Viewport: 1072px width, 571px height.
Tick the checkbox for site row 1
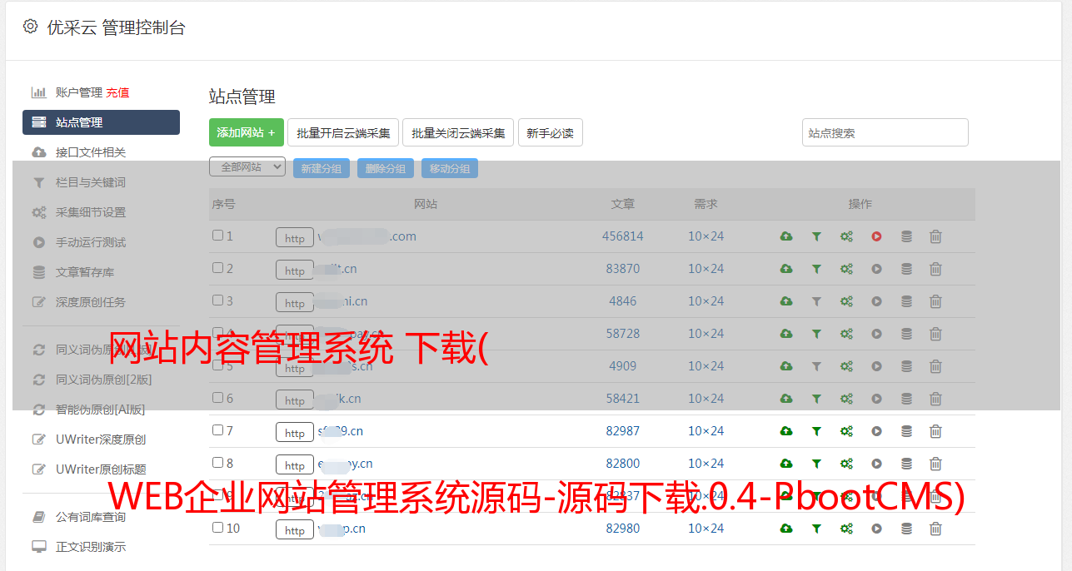pyautogui.click(x=217, y=236)
